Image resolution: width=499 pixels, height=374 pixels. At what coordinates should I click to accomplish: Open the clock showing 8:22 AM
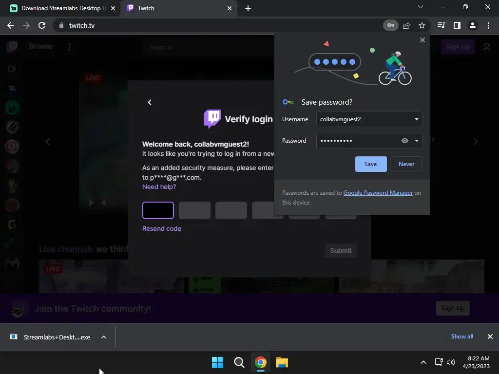click(476, 362)
